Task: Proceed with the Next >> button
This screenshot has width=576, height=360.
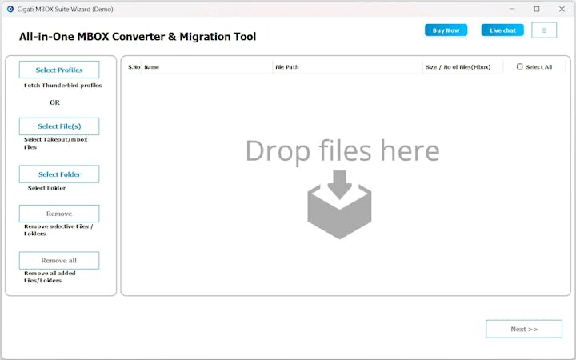Action: pyautogui.click(x=524, y=329)
